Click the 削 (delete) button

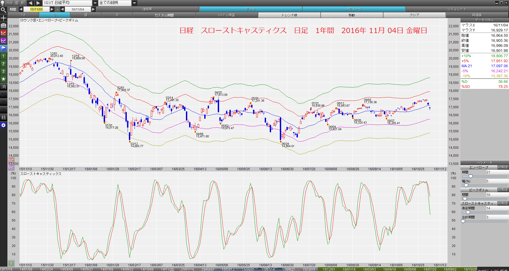click(23, 3)
